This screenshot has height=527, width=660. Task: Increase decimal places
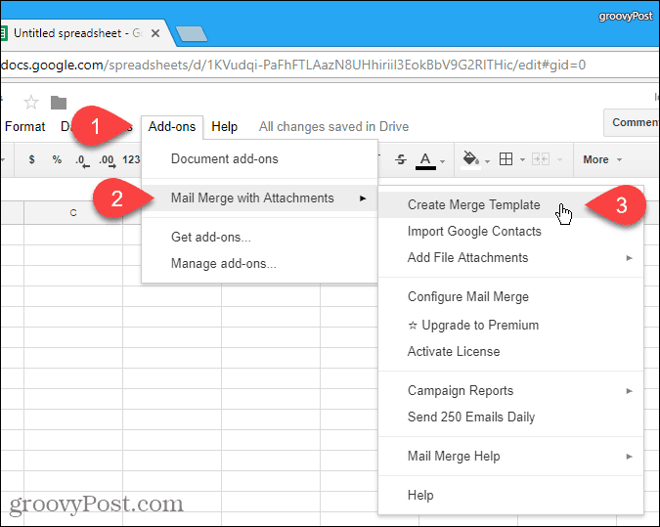click(108, 160)
